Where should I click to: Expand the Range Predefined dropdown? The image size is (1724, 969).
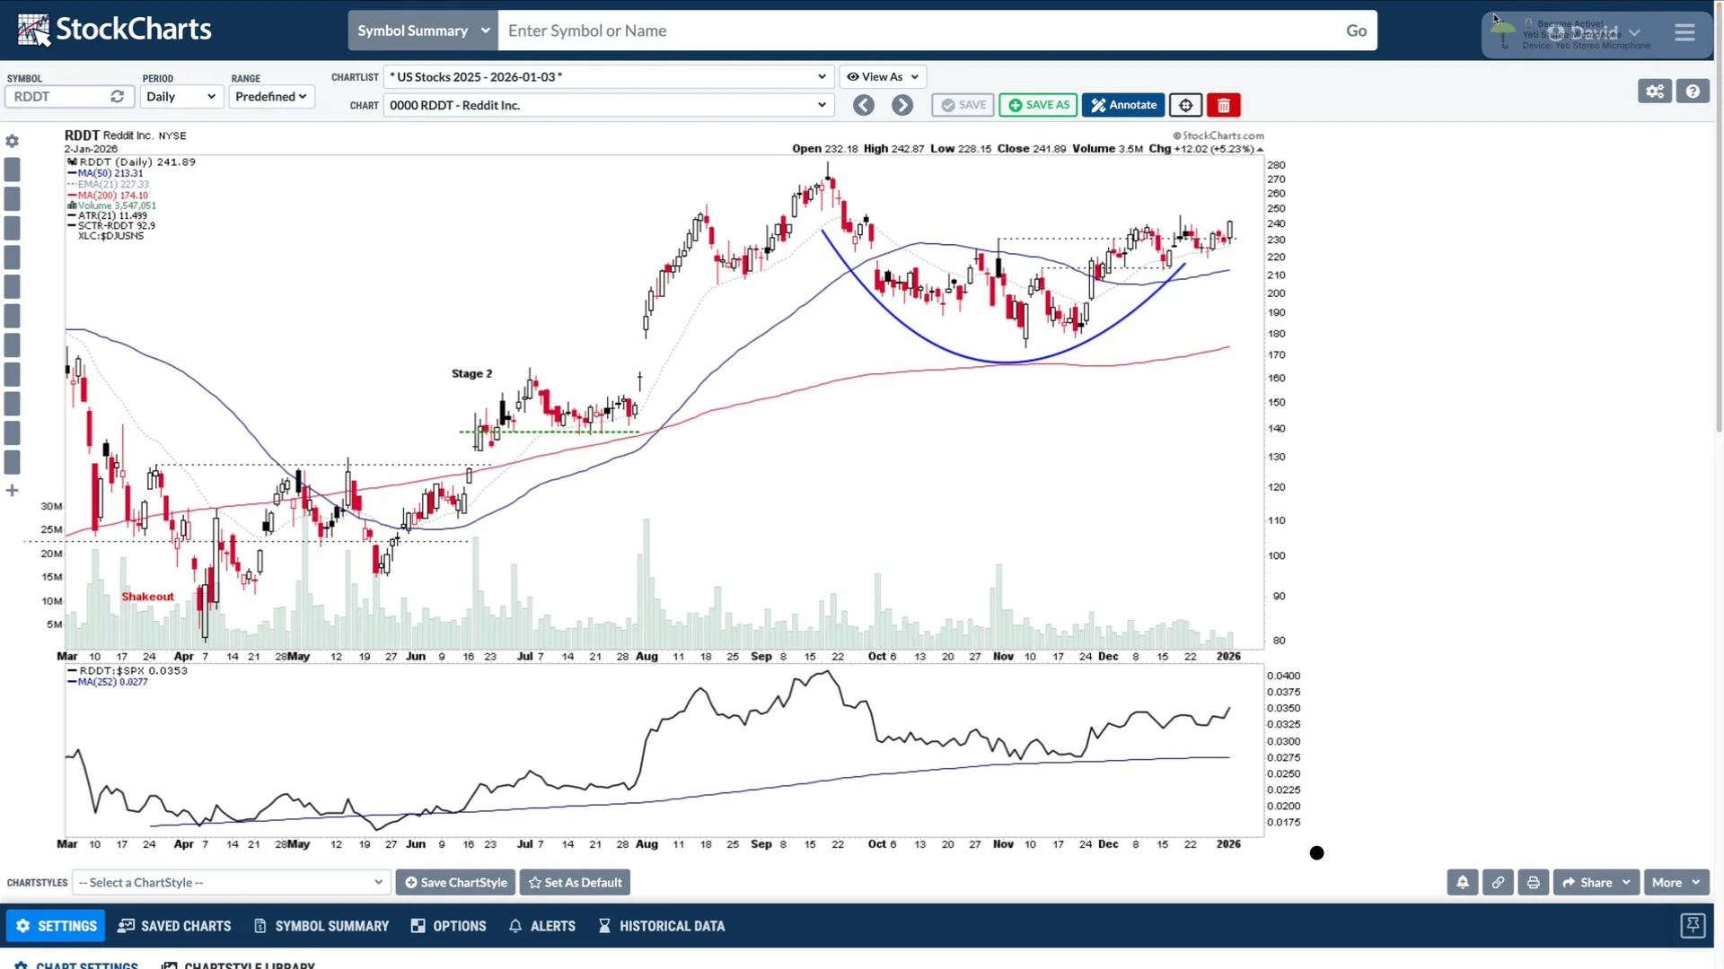pyautogui.click(x=271, y=96)
